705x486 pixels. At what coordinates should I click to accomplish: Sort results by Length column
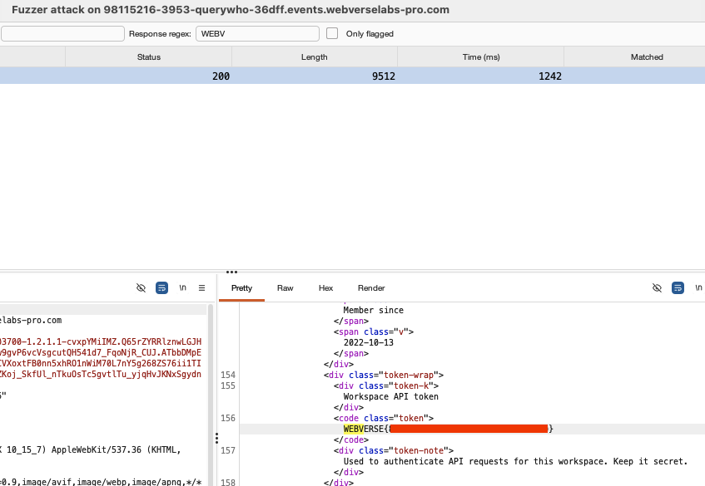pos(315,57)
